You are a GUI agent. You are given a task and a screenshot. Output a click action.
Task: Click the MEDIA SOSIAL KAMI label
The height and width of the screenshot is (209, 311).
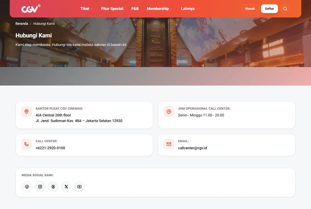click(38, 175)
